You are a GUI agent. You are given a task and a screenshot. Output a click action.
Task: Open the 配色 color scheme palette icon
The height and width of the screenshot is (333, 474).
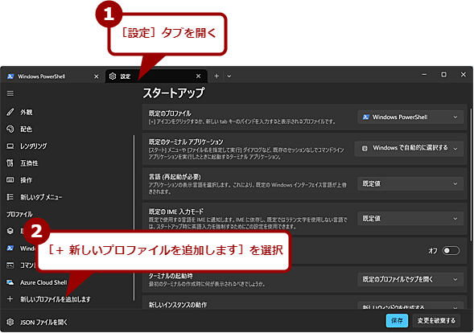pos(10,129)
